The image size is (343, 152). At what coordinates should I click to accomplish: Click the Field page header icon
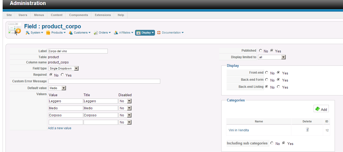click(14, 29)
